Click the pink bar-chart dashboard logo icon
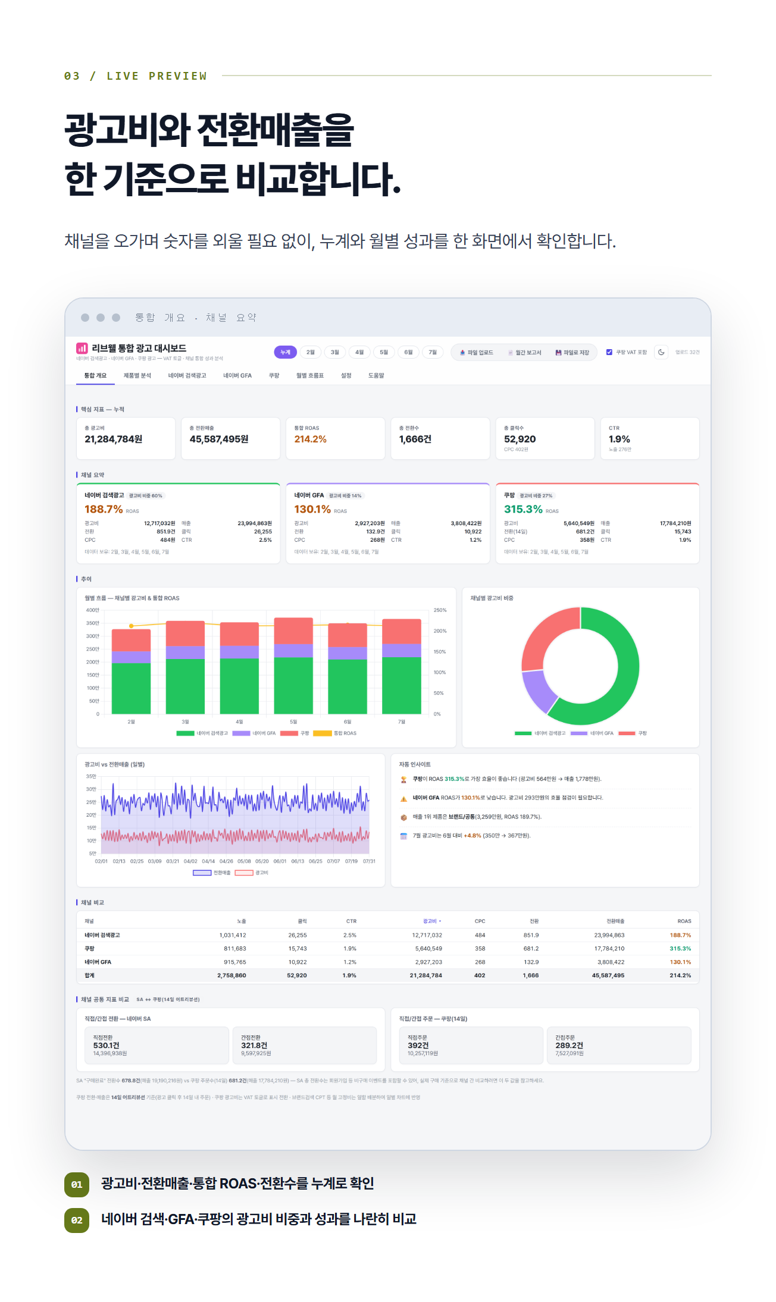Image resolution: width=776 pixels, height=1302 pixels. (82, 348)
